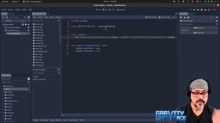Open the GLES3 renderer dropdown
This screenshot has width=220, height=123.
[215, 10]
